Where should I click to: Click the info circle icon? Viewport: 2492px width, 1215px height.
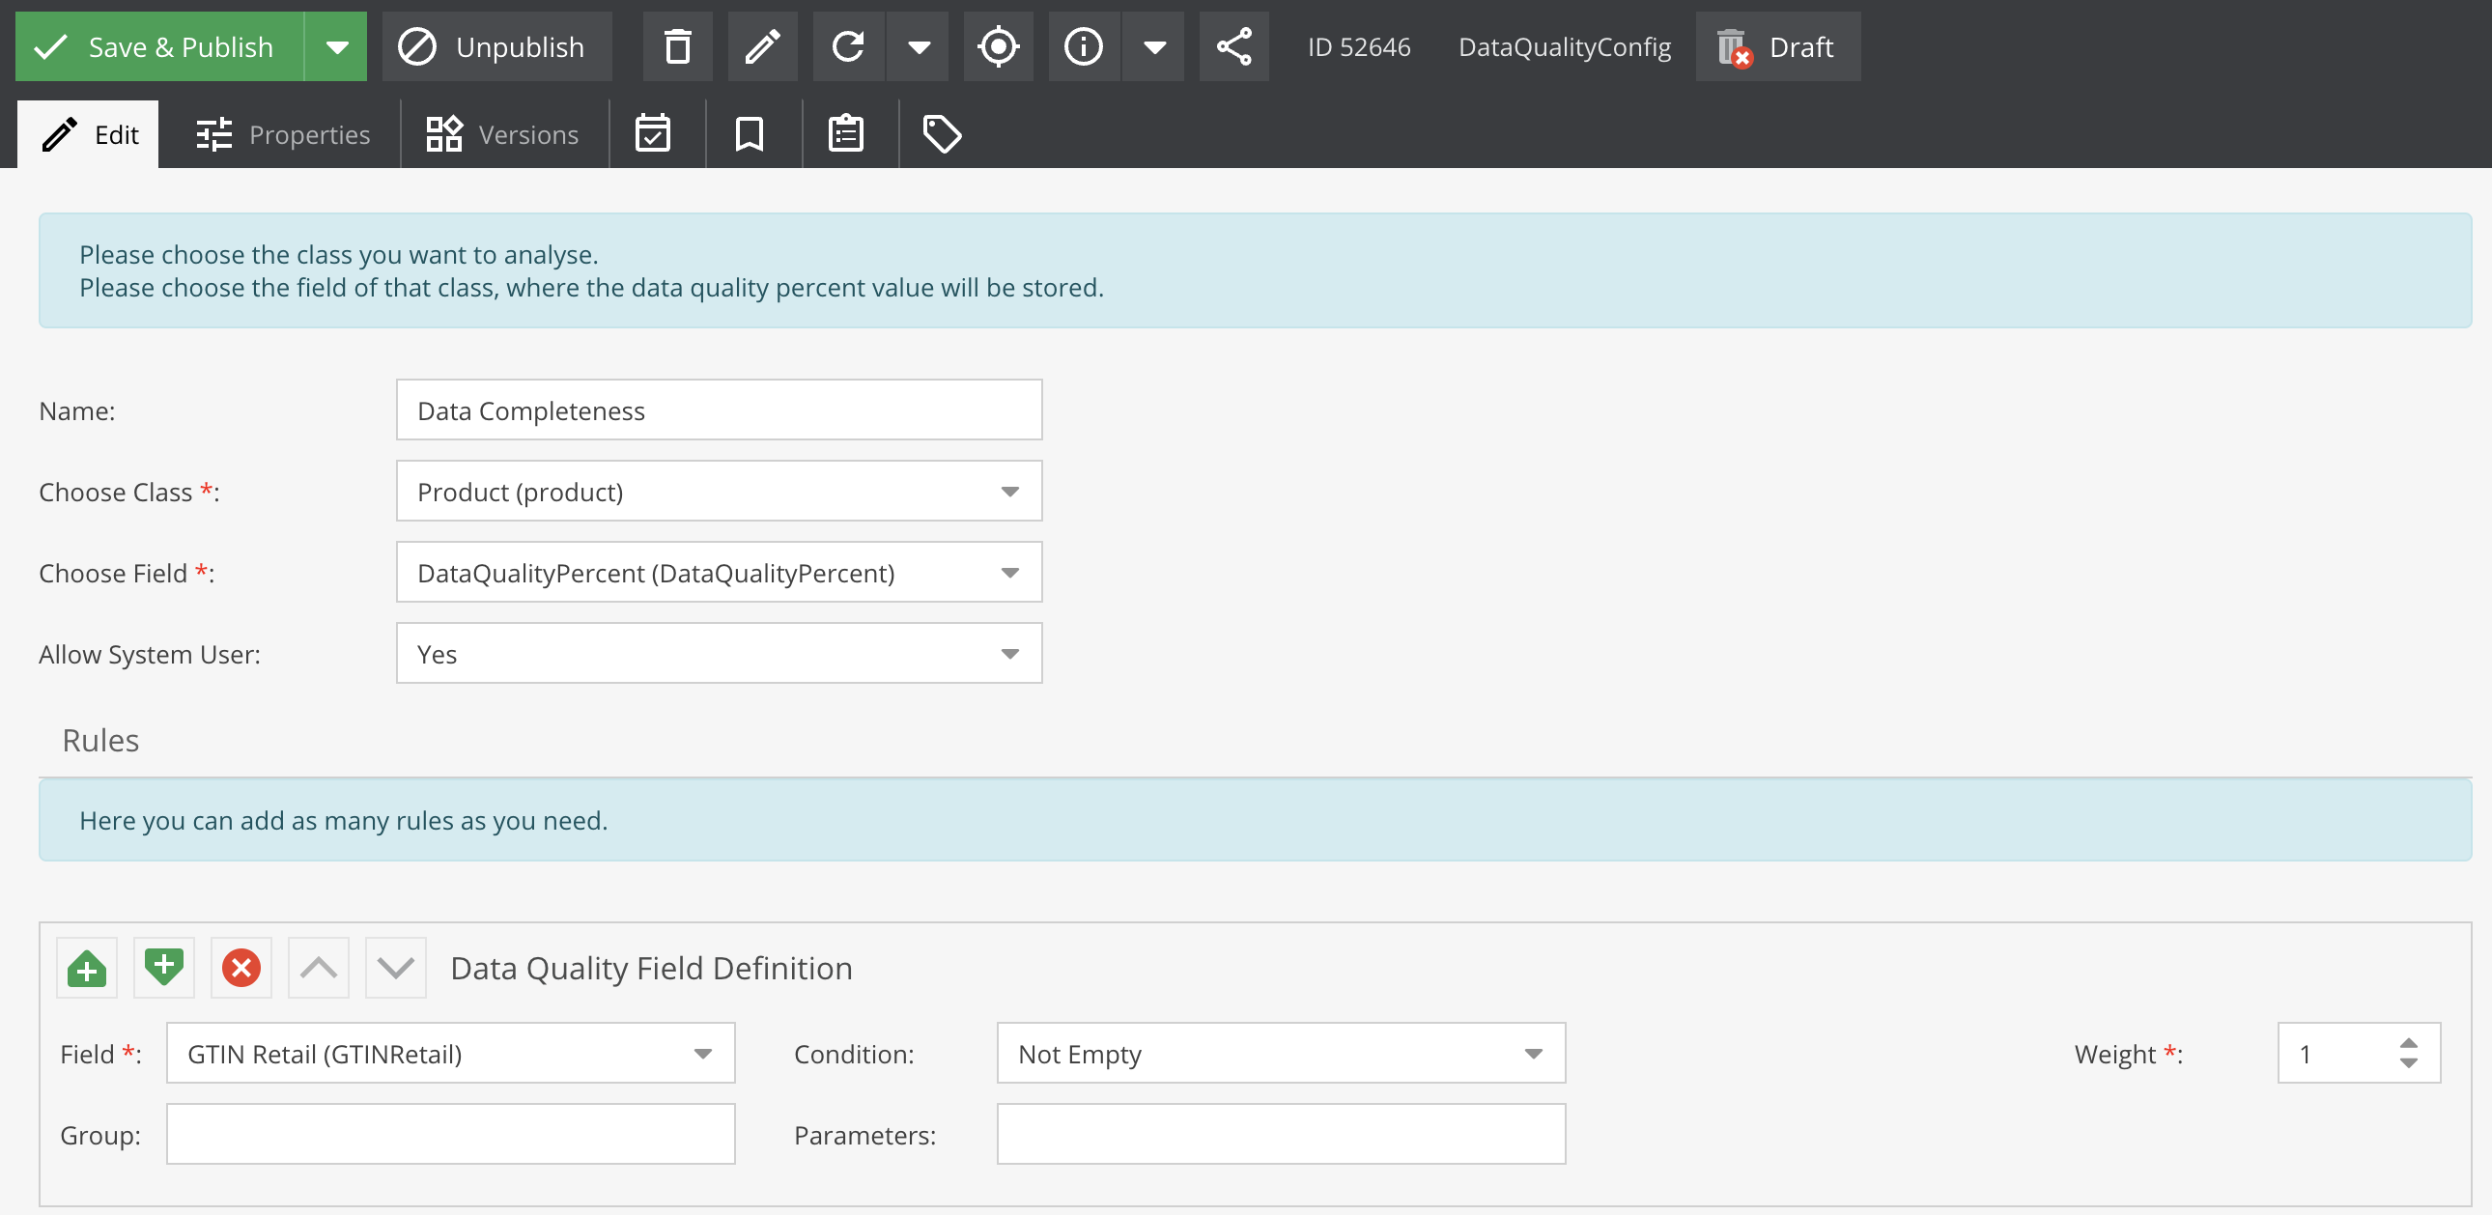(1083, 46)
